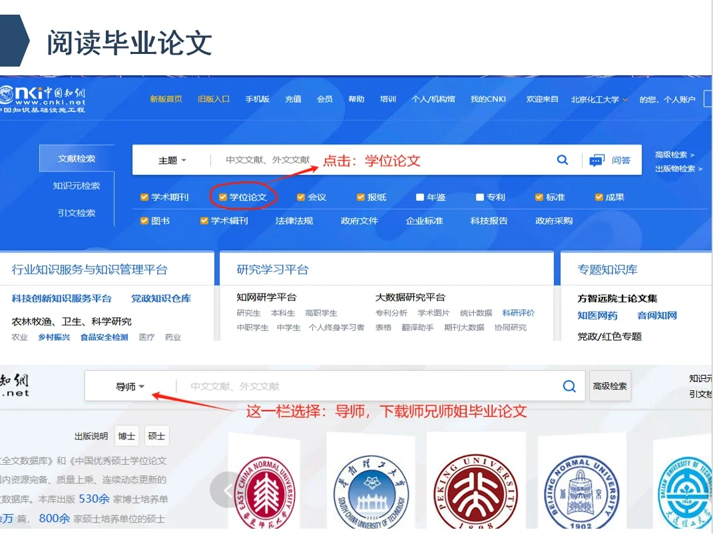This screenshot has height=534, width=713.
Task: Click the previous arrow on university carousel
Action: coord(228,490)
